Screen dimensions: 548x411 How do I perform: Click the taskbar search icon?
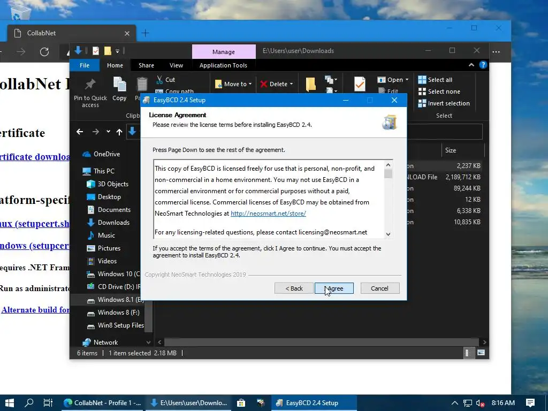pos(29,403)
